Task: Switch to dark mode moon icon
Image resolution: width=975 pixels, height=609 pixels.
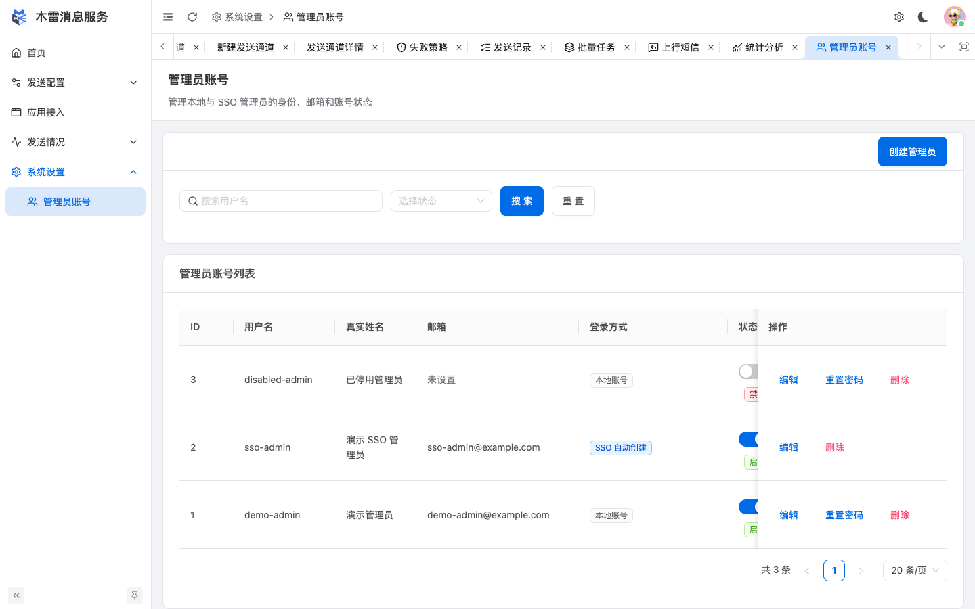Action: 923,17
